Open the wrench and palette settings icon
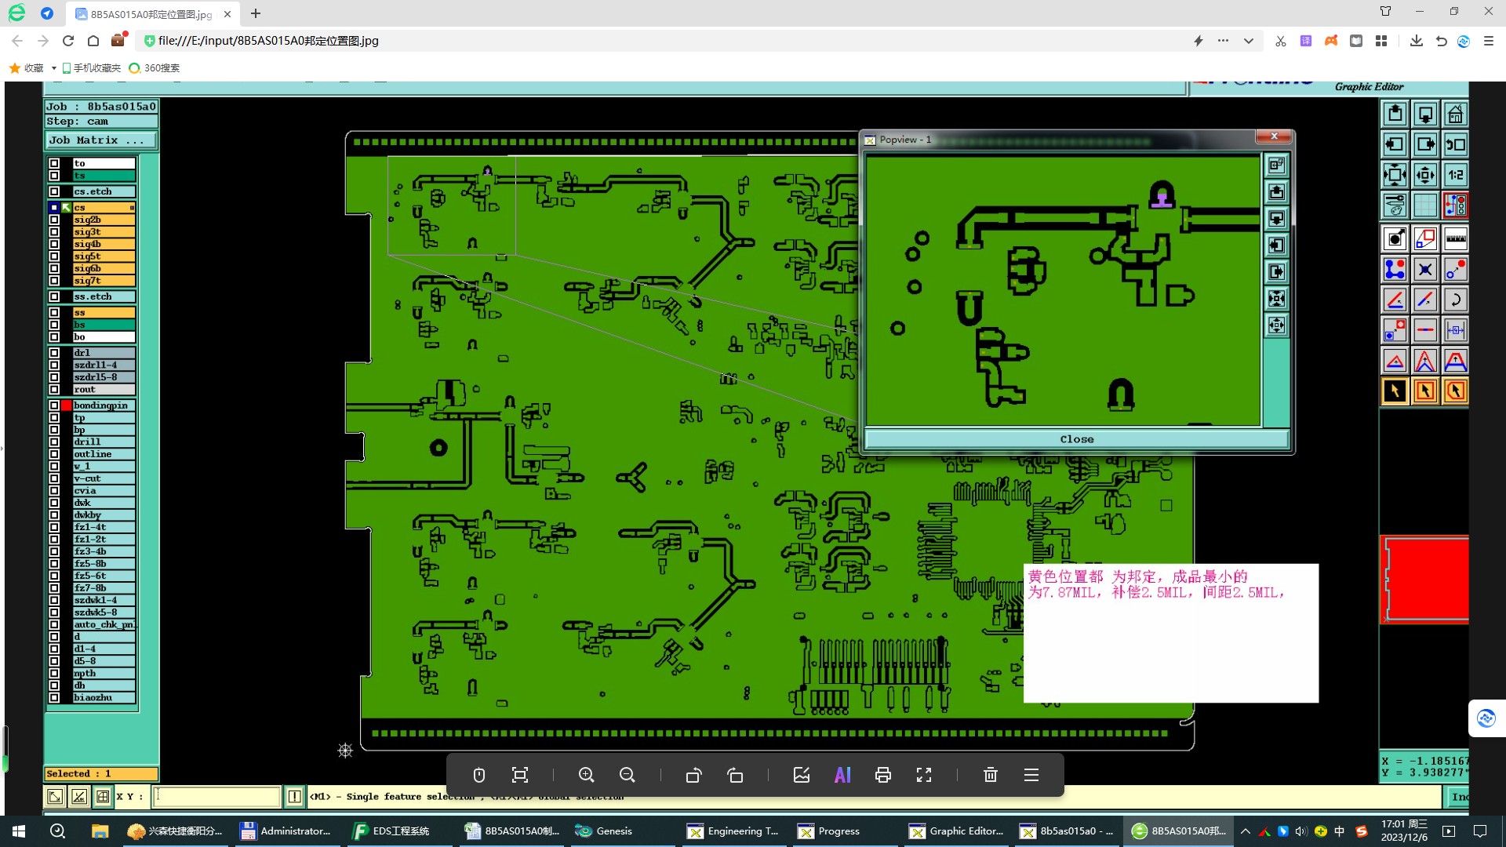 [1395, 205]
